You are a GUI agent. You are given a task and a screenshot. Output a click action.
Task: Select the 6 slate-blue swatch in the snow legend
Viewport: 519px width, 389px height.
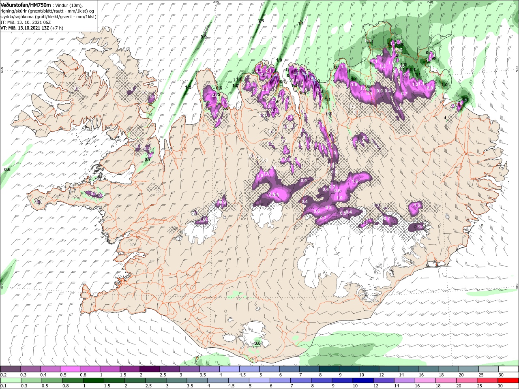[x=289, y=369]
